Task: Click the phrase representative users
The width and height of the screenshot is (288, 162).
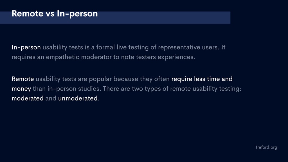Action: click(189, 47)
